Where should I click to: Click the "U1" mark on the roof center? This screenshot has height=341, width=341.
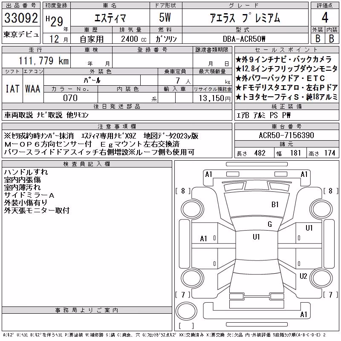257,237
